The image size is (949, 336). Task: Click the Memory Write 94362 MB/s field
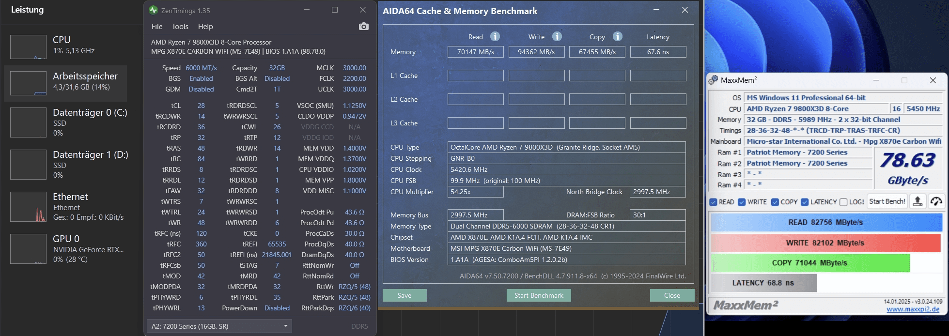[536, 52]
